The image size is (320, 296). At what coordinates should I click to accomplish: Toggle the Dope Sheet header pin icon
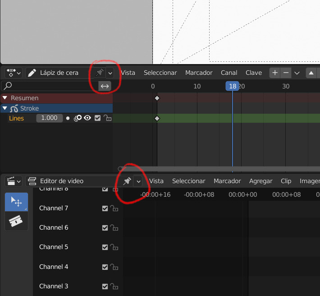pyautogui.click(x=100, y=73)
